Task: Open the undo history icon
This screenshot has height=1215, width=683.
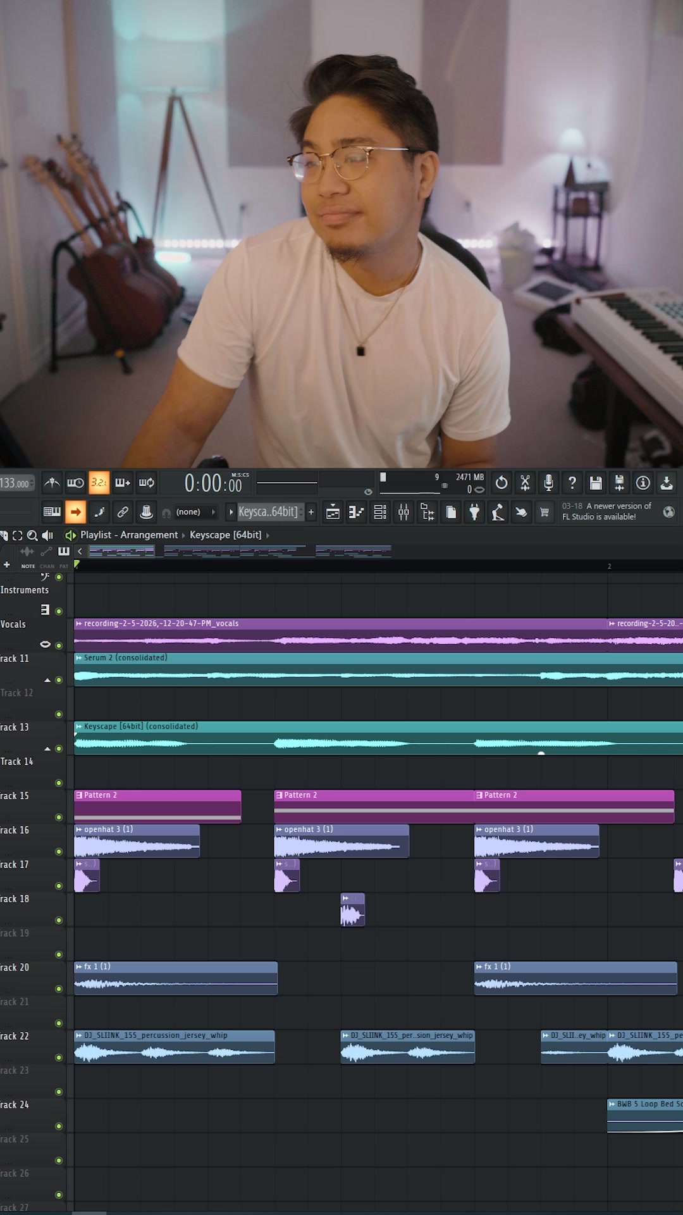Action: pyautogui.click(x=501, y=483)
